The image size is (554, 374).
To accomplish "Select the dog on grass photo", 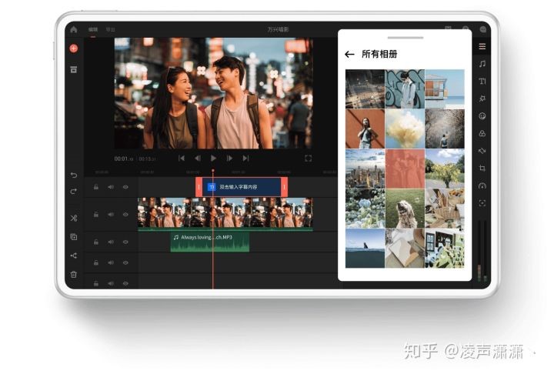I will click(x=405, y=209).
